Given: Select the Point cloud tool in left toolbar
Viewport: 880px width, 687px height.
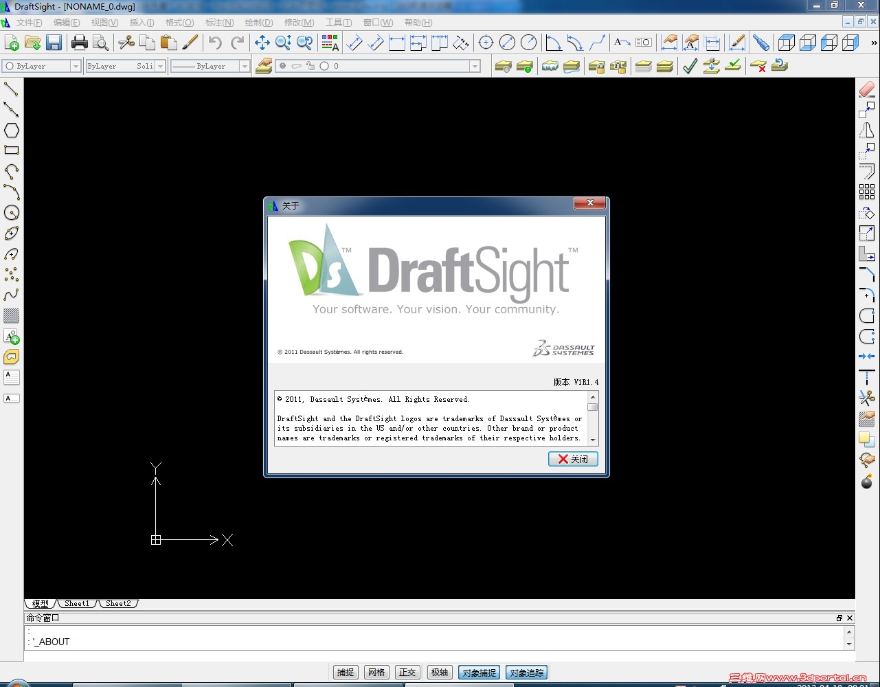Looking at the screenshot, I should tap(11, 274).
